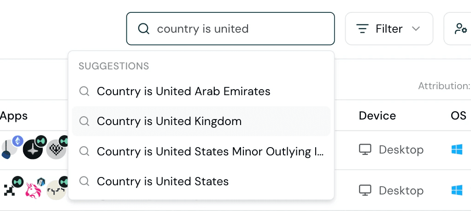Image resolution: width=471 pixels, height=211 pixels.
Task: Click the search field containing "country is united"
Action: tap(230, 29)
